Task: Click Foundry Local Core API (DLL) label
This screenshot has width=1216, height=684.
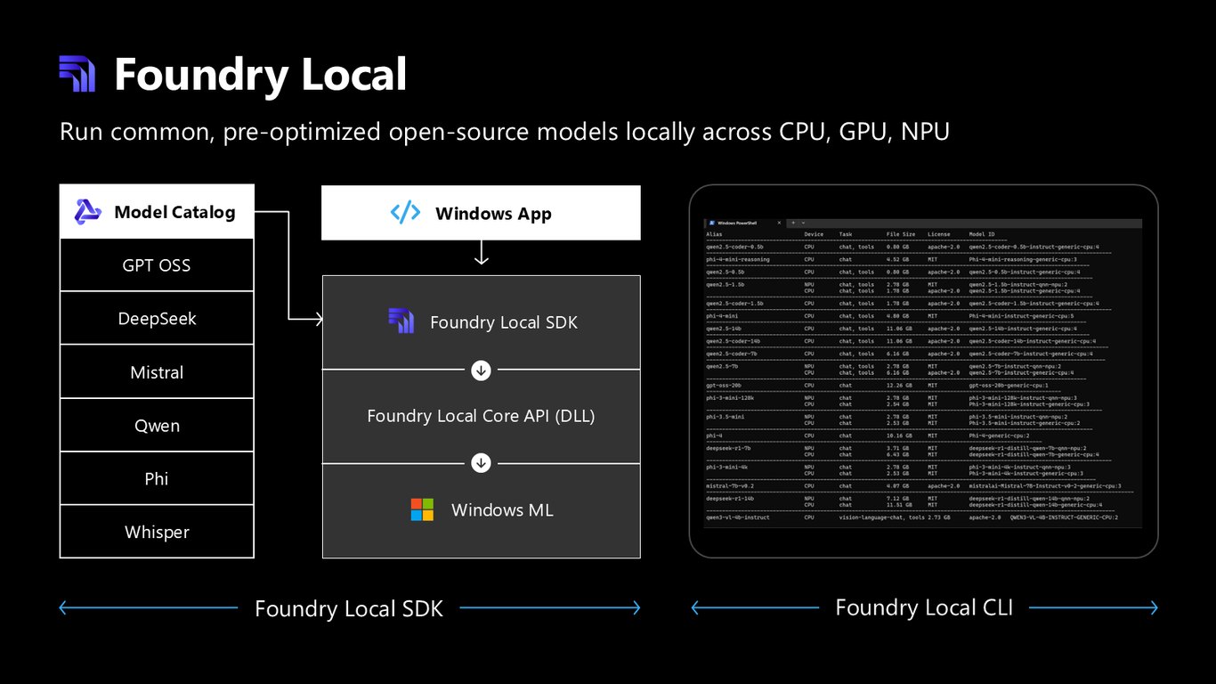Action: 481,416
